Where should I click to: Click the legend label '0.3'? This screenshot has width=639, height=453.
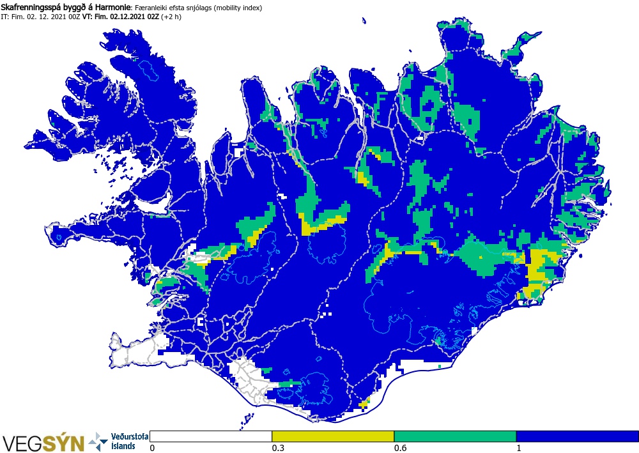coord(277,448)
